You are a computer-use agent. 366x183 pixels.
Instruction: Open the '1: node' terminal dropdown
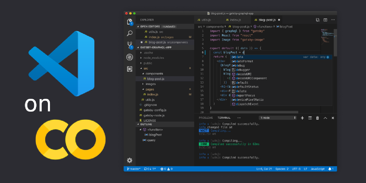pos(278,118)
